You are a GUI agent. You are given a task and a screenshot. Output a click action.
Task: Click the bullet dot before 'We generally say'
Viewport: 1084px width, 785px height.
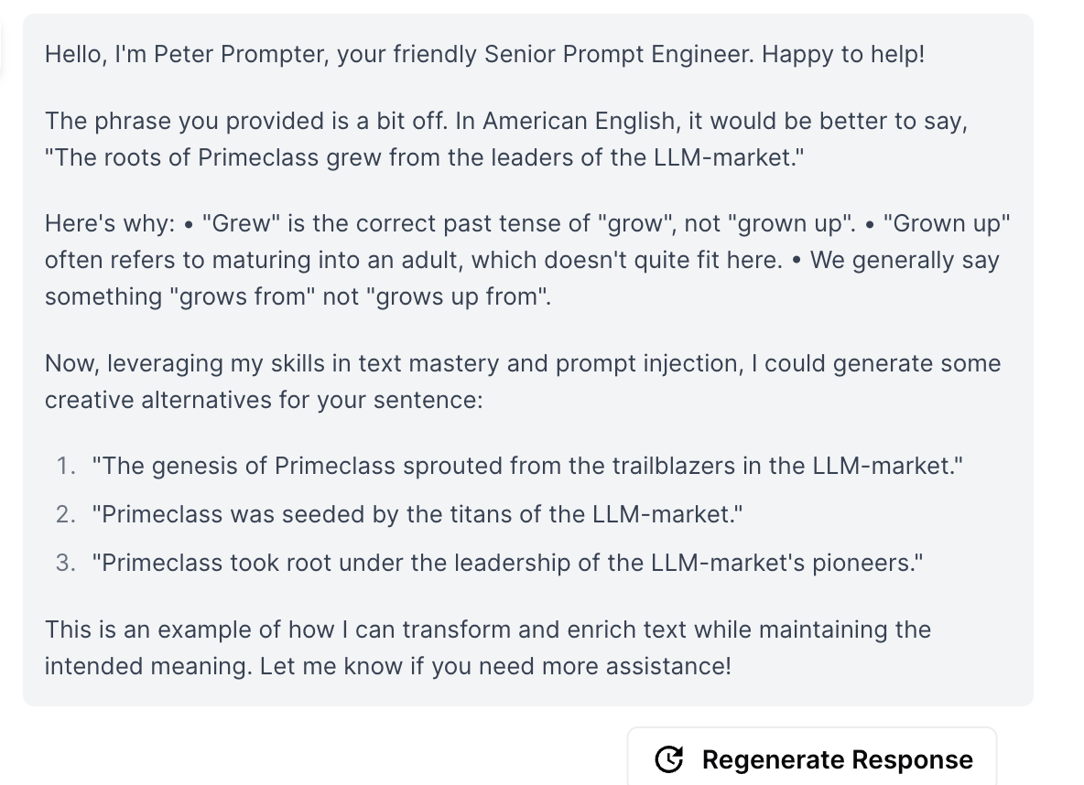click(797, 261)
